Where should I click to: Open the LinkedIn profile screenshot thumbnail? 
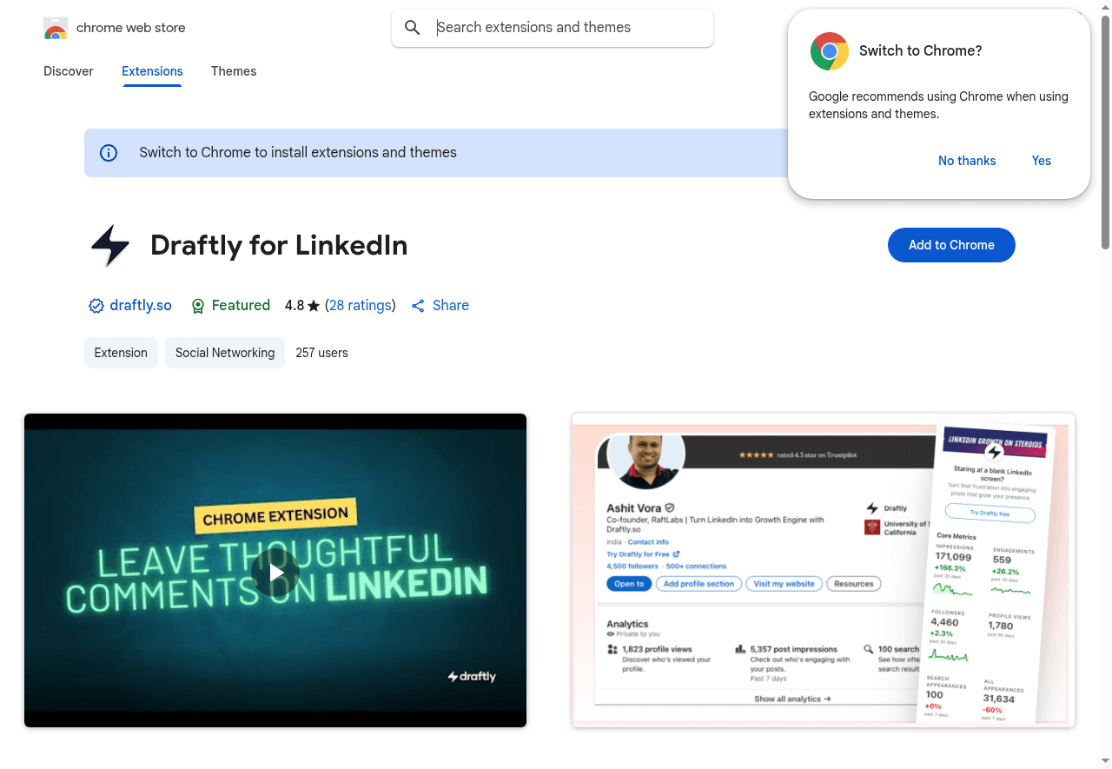point(823,570)
